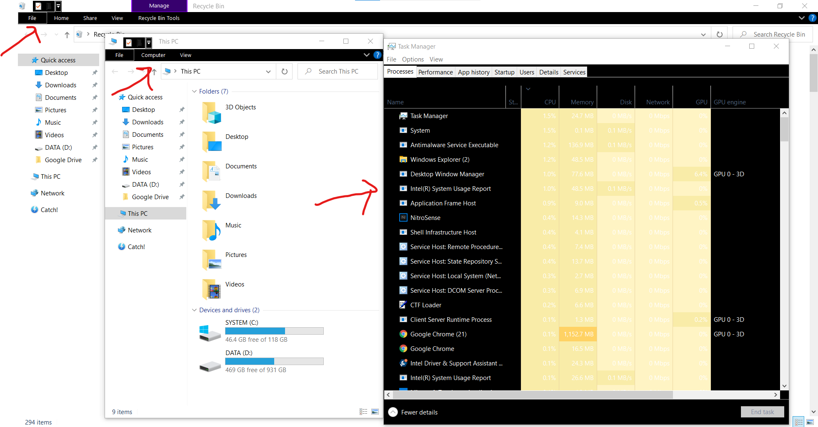Open the Pictures folder icon in Folders list
Image resolution: width=818 pixels, height=427 pixels.
pyautogui.click(x=211, y=260)
